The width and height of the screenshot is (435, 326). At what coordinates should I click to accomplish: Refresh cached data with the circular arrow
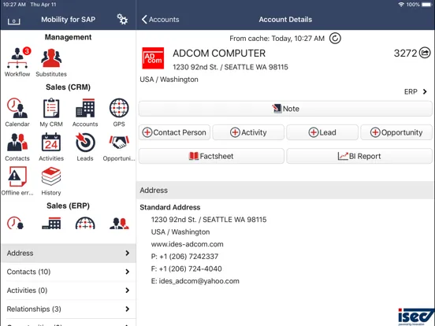point(335,39)
